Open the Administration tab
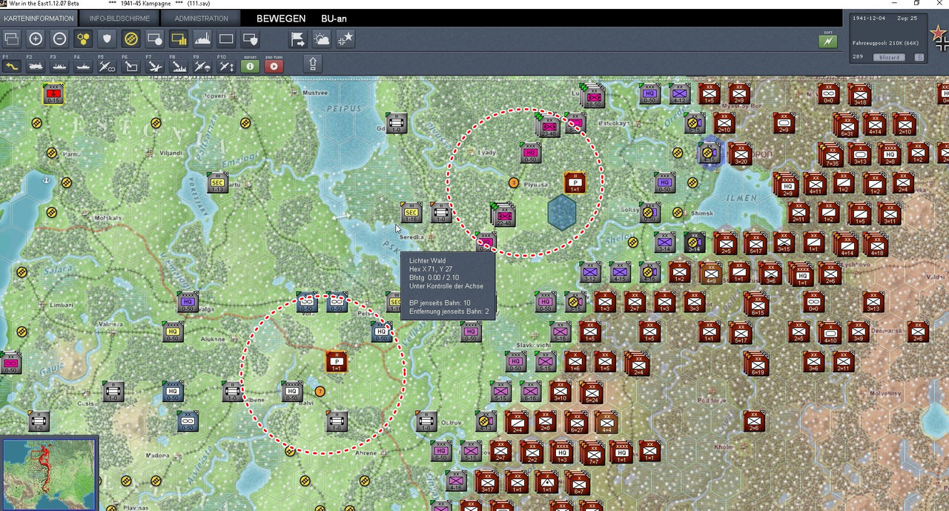 coord(201,18)
